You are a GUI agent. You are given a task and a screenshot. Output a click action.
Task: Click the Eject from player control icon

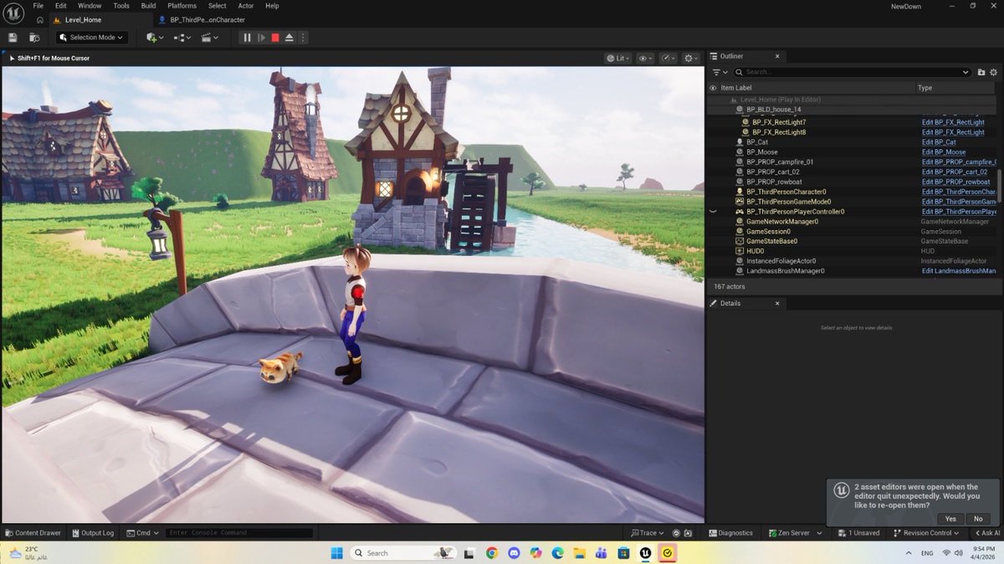289,38
